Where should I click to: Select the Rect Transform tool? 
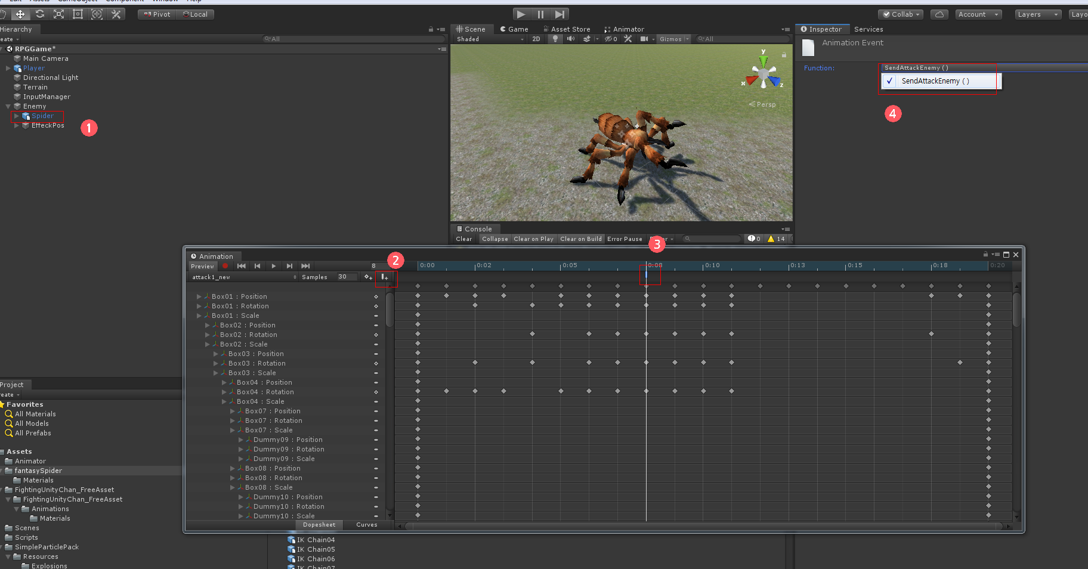point(78,14)
